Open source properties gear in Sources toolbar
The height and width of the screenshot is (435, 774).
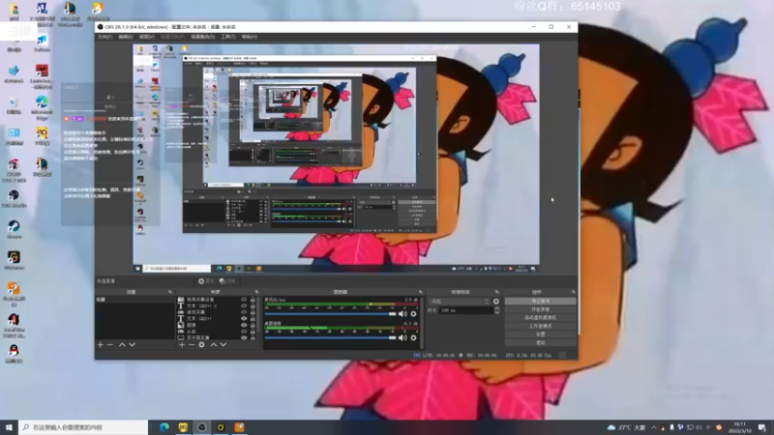pos(201,345)
